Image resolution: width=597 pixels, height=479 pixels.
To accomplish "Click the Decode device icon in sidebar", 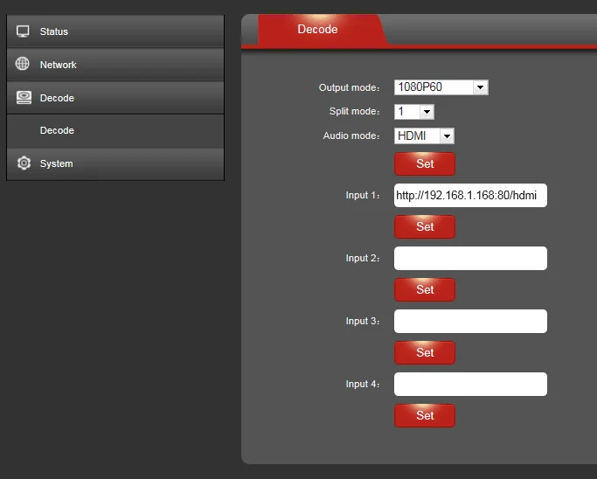I will click(24, 98).
